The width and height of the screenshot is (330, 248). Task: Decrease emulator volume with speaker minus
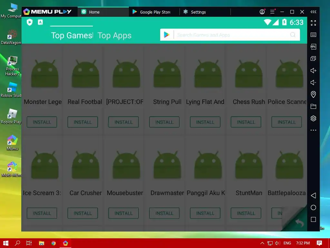click(x=313, y=82)
